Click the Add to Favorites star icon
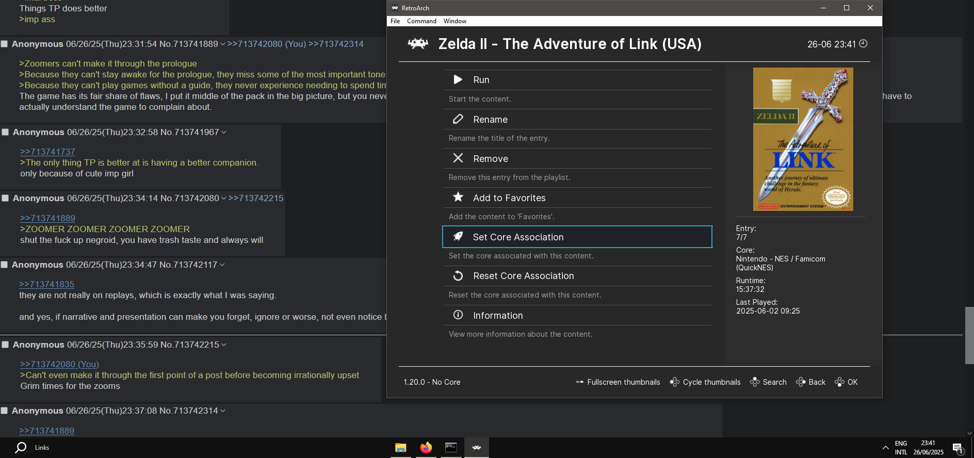The height and width of the screenshot is (458, 974). click(458, 197)
